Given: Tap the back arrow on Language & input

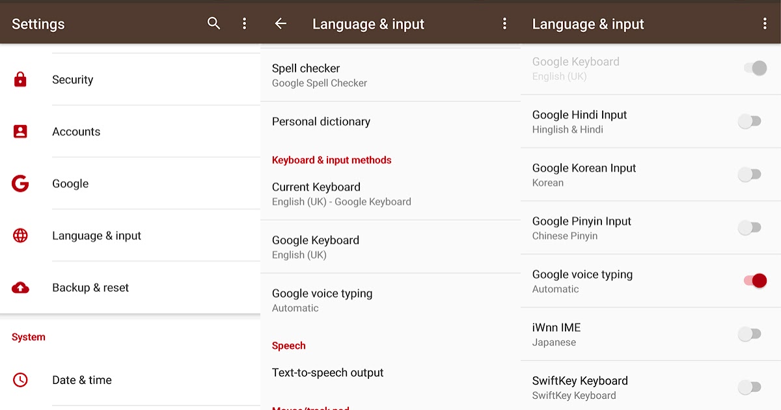Looking at the screenshot, I should (281, 23).
